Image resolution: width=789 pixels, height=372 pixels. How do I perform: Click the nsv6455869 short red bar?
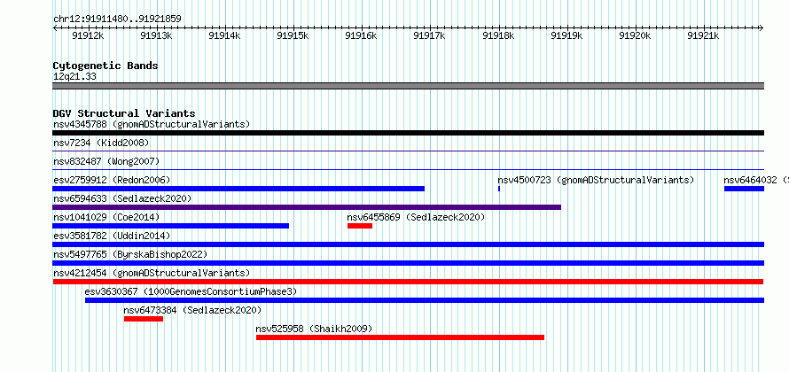[360, 226]
